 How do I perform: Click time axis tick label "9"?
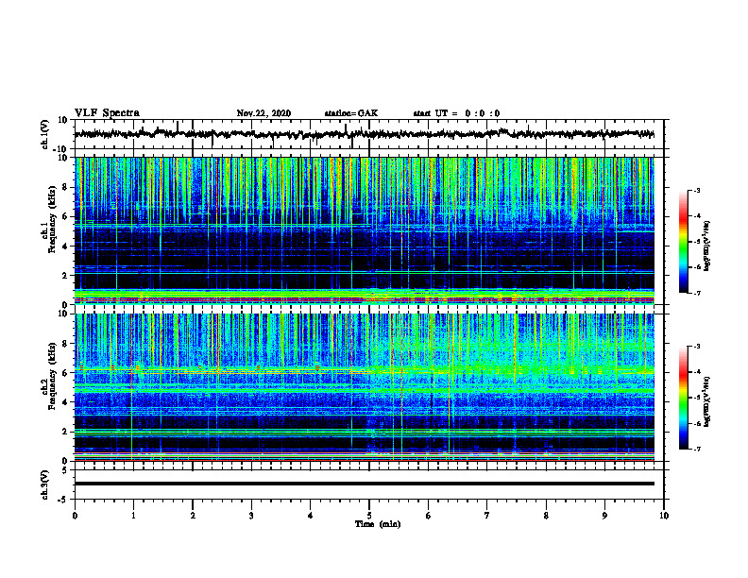click(x=604, y=516)
